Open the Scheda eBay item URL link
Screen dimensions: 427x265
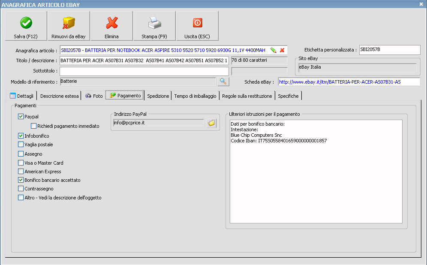(x=340, y=82)
